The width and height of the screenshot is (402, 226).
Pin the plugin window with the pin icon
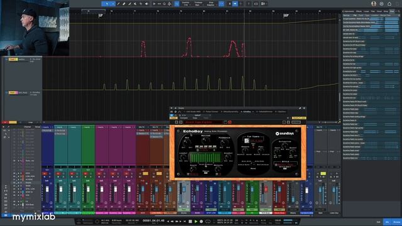point(300,109)
